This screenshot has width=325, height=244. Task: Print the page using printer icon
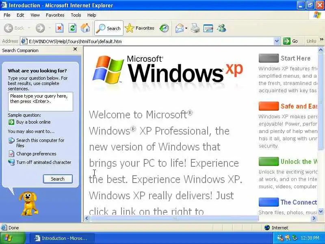[195, 28]
